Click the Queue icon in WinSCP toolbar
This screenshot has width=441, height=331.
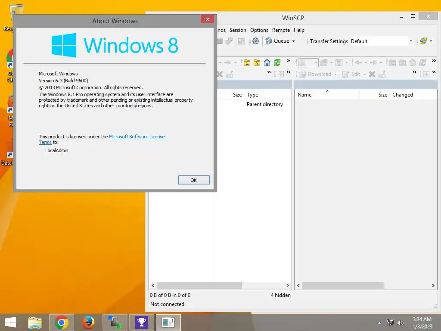268,41
